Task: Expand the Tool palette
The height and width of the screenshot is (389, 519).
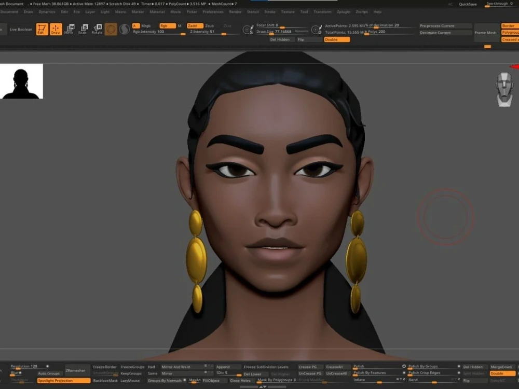Action: point(304,11)
